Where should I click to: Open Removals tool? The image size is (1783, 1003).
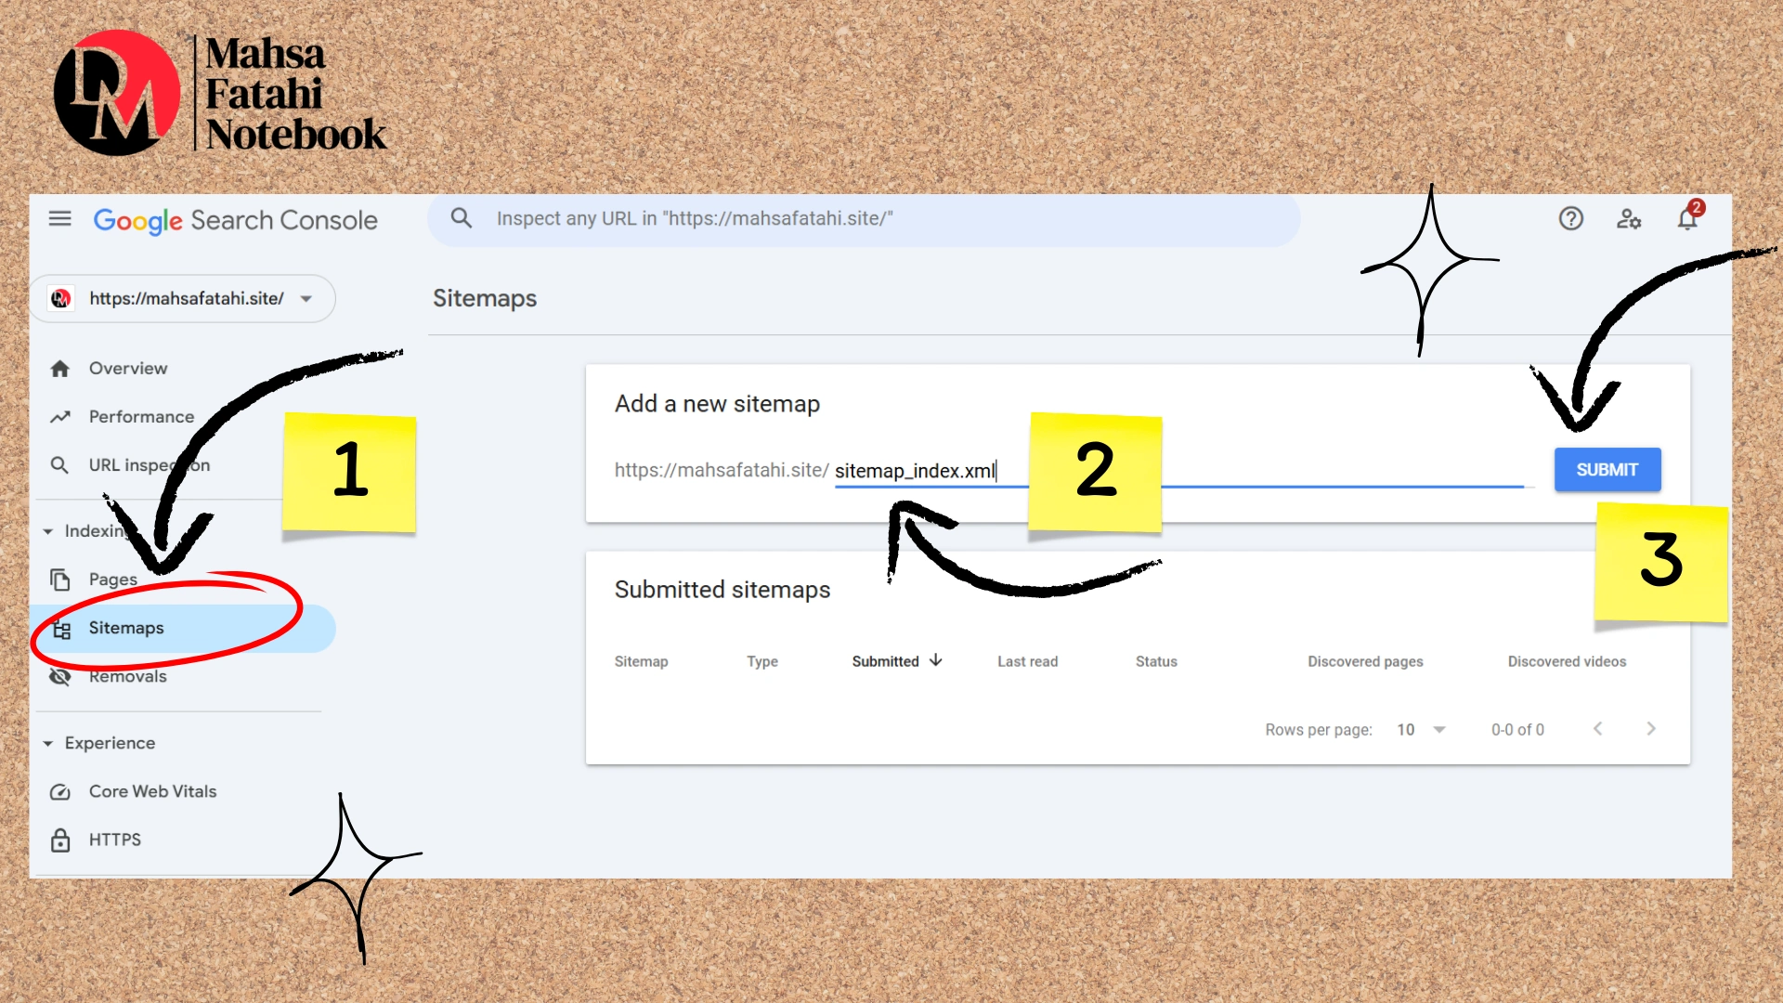click(128, 677)
